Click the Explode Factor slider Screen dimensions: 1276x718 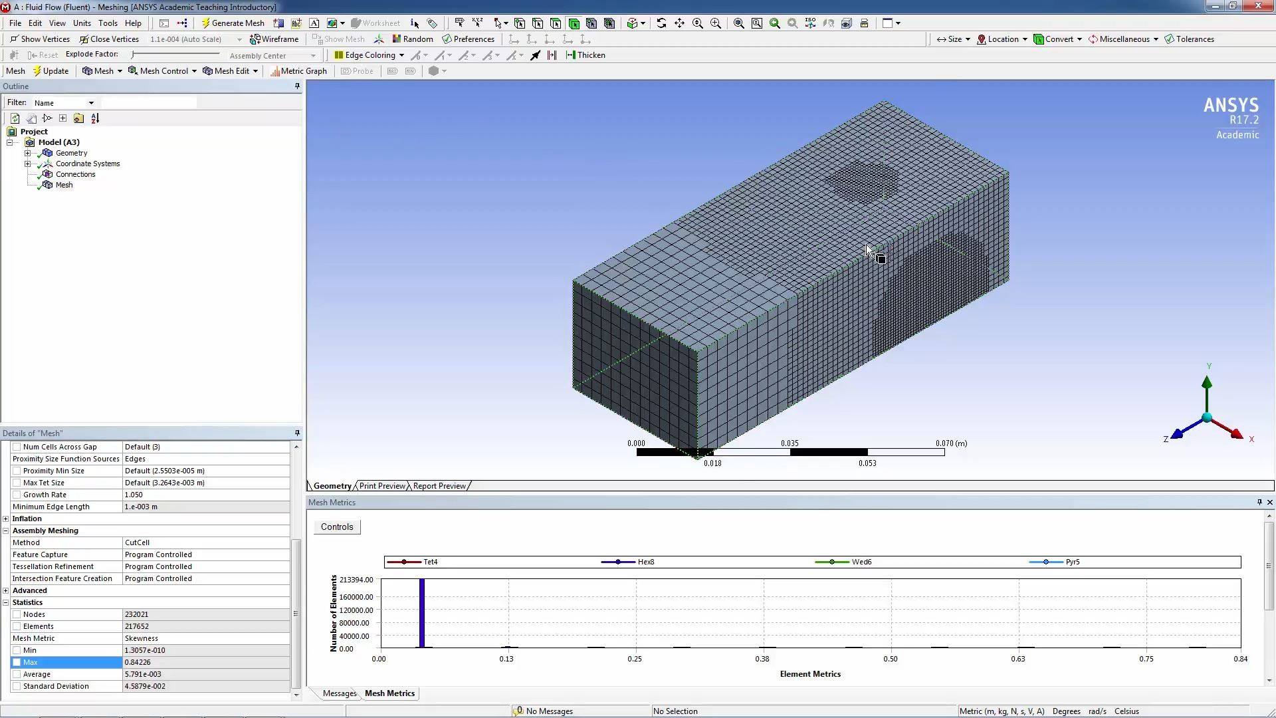point(175,55)
